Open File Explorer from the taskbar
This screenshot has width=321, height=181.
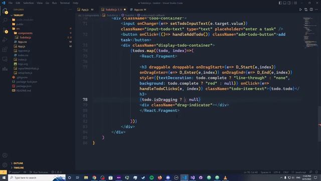[86, 177]
